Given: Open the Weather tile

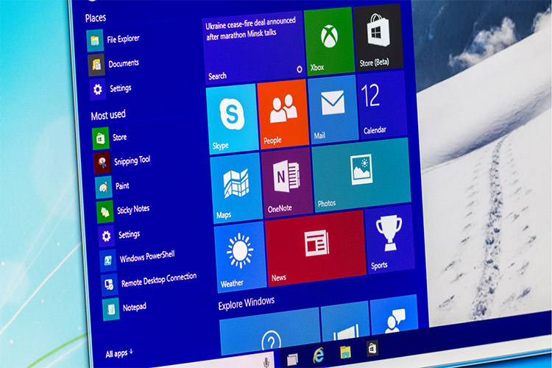Looking at the screenshot, I should (x=241, y=257).
